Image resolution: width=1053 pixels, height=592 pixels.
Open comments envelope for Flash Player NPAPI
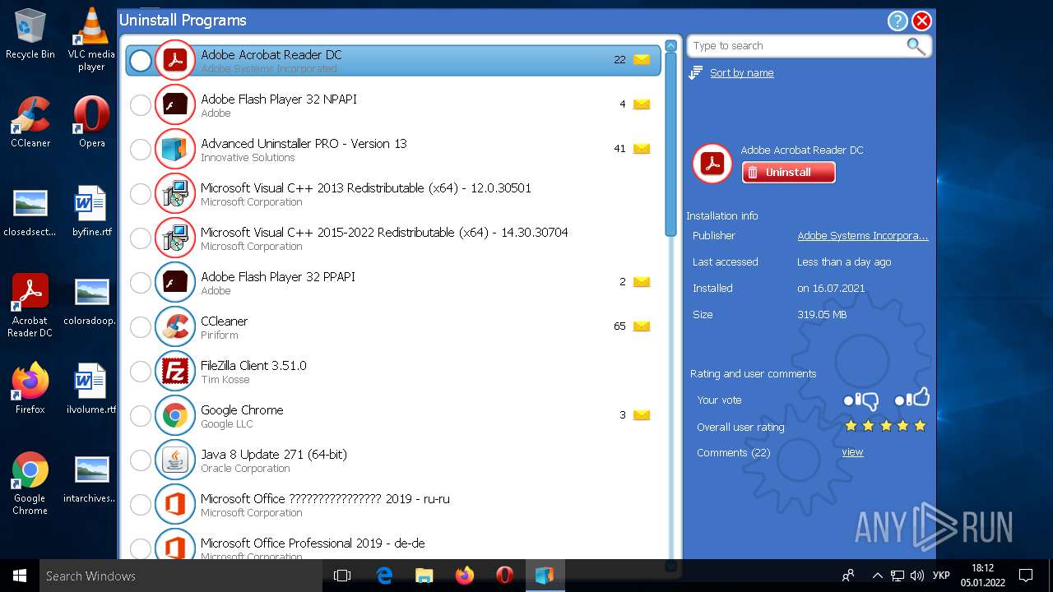pos(642,104)
